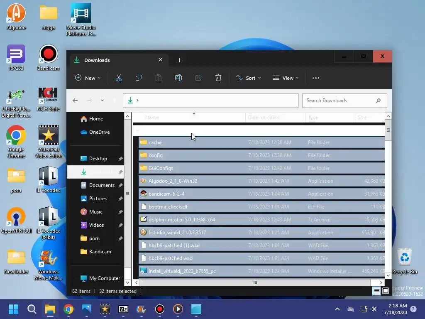Click the pin icon next to Videos
Screen dimensions: 425x319
click(121, 225)
